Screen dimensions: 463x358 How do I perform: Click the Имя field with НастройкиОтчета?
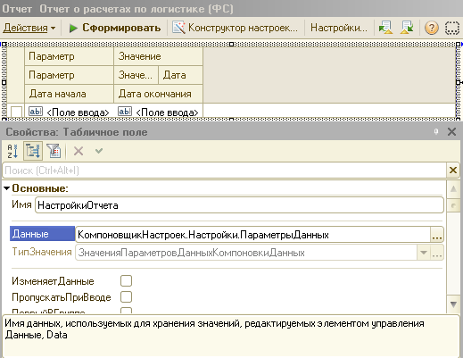(239, 205)
